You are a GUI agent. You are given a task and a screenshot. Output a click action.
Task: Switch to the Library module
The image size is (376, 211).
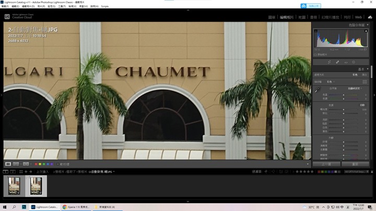tap(272, 17)
